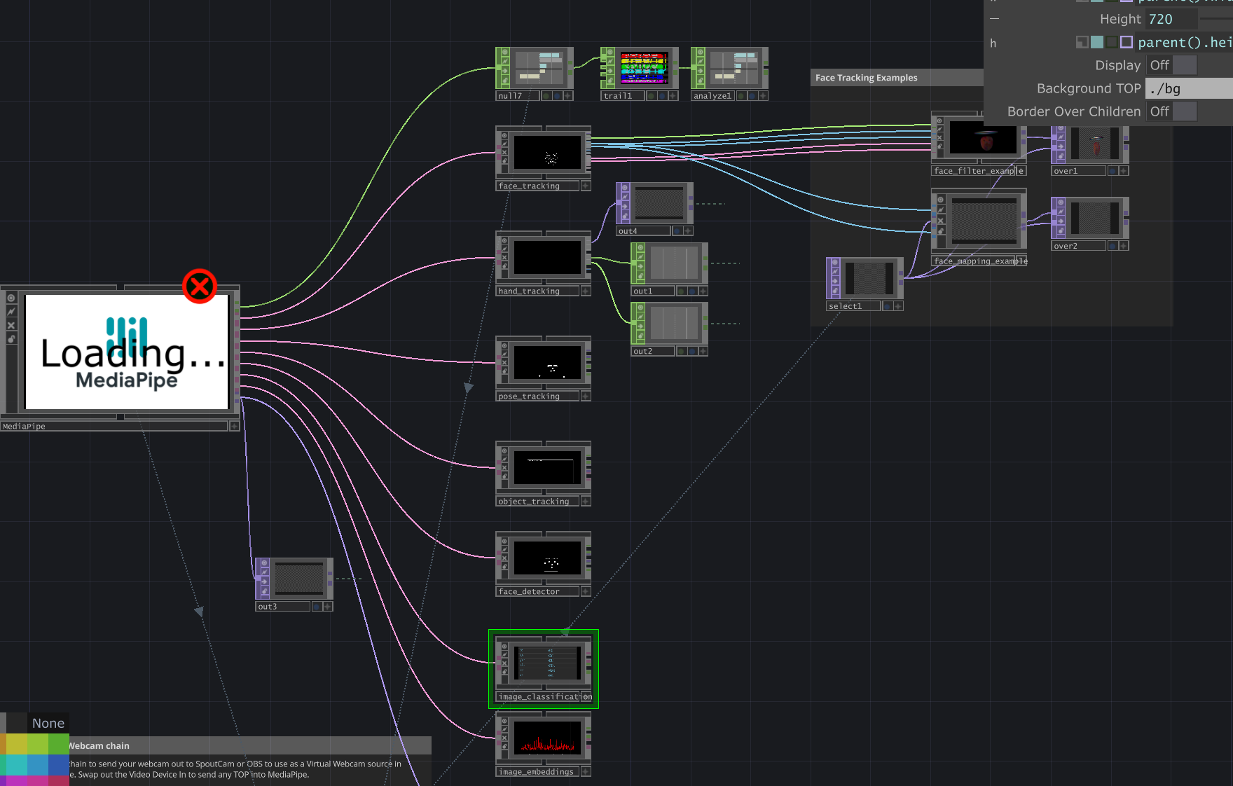The height and width of the screenshot is (786, 1233).
Task: Expand the MediaPipe component with its plus button
Action: point(233,425)
